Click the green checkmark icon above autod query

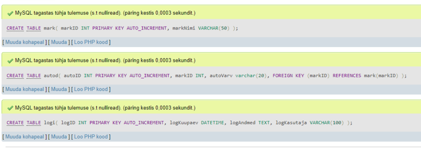[x=10, y=61]
